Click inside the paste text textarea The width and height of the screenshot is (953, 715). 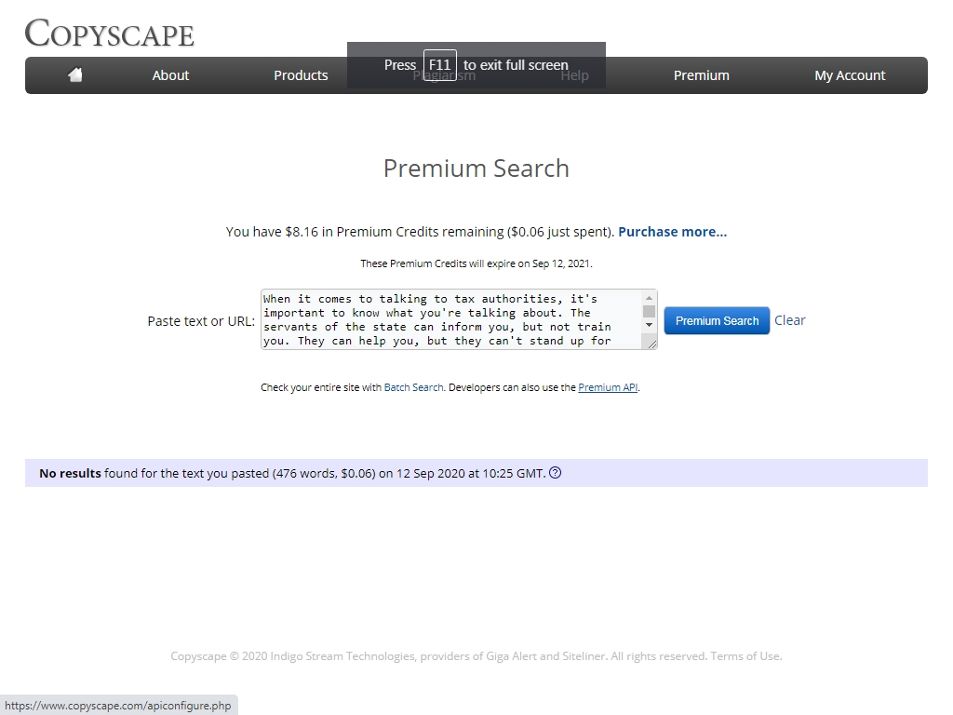[x=451, y=319]
